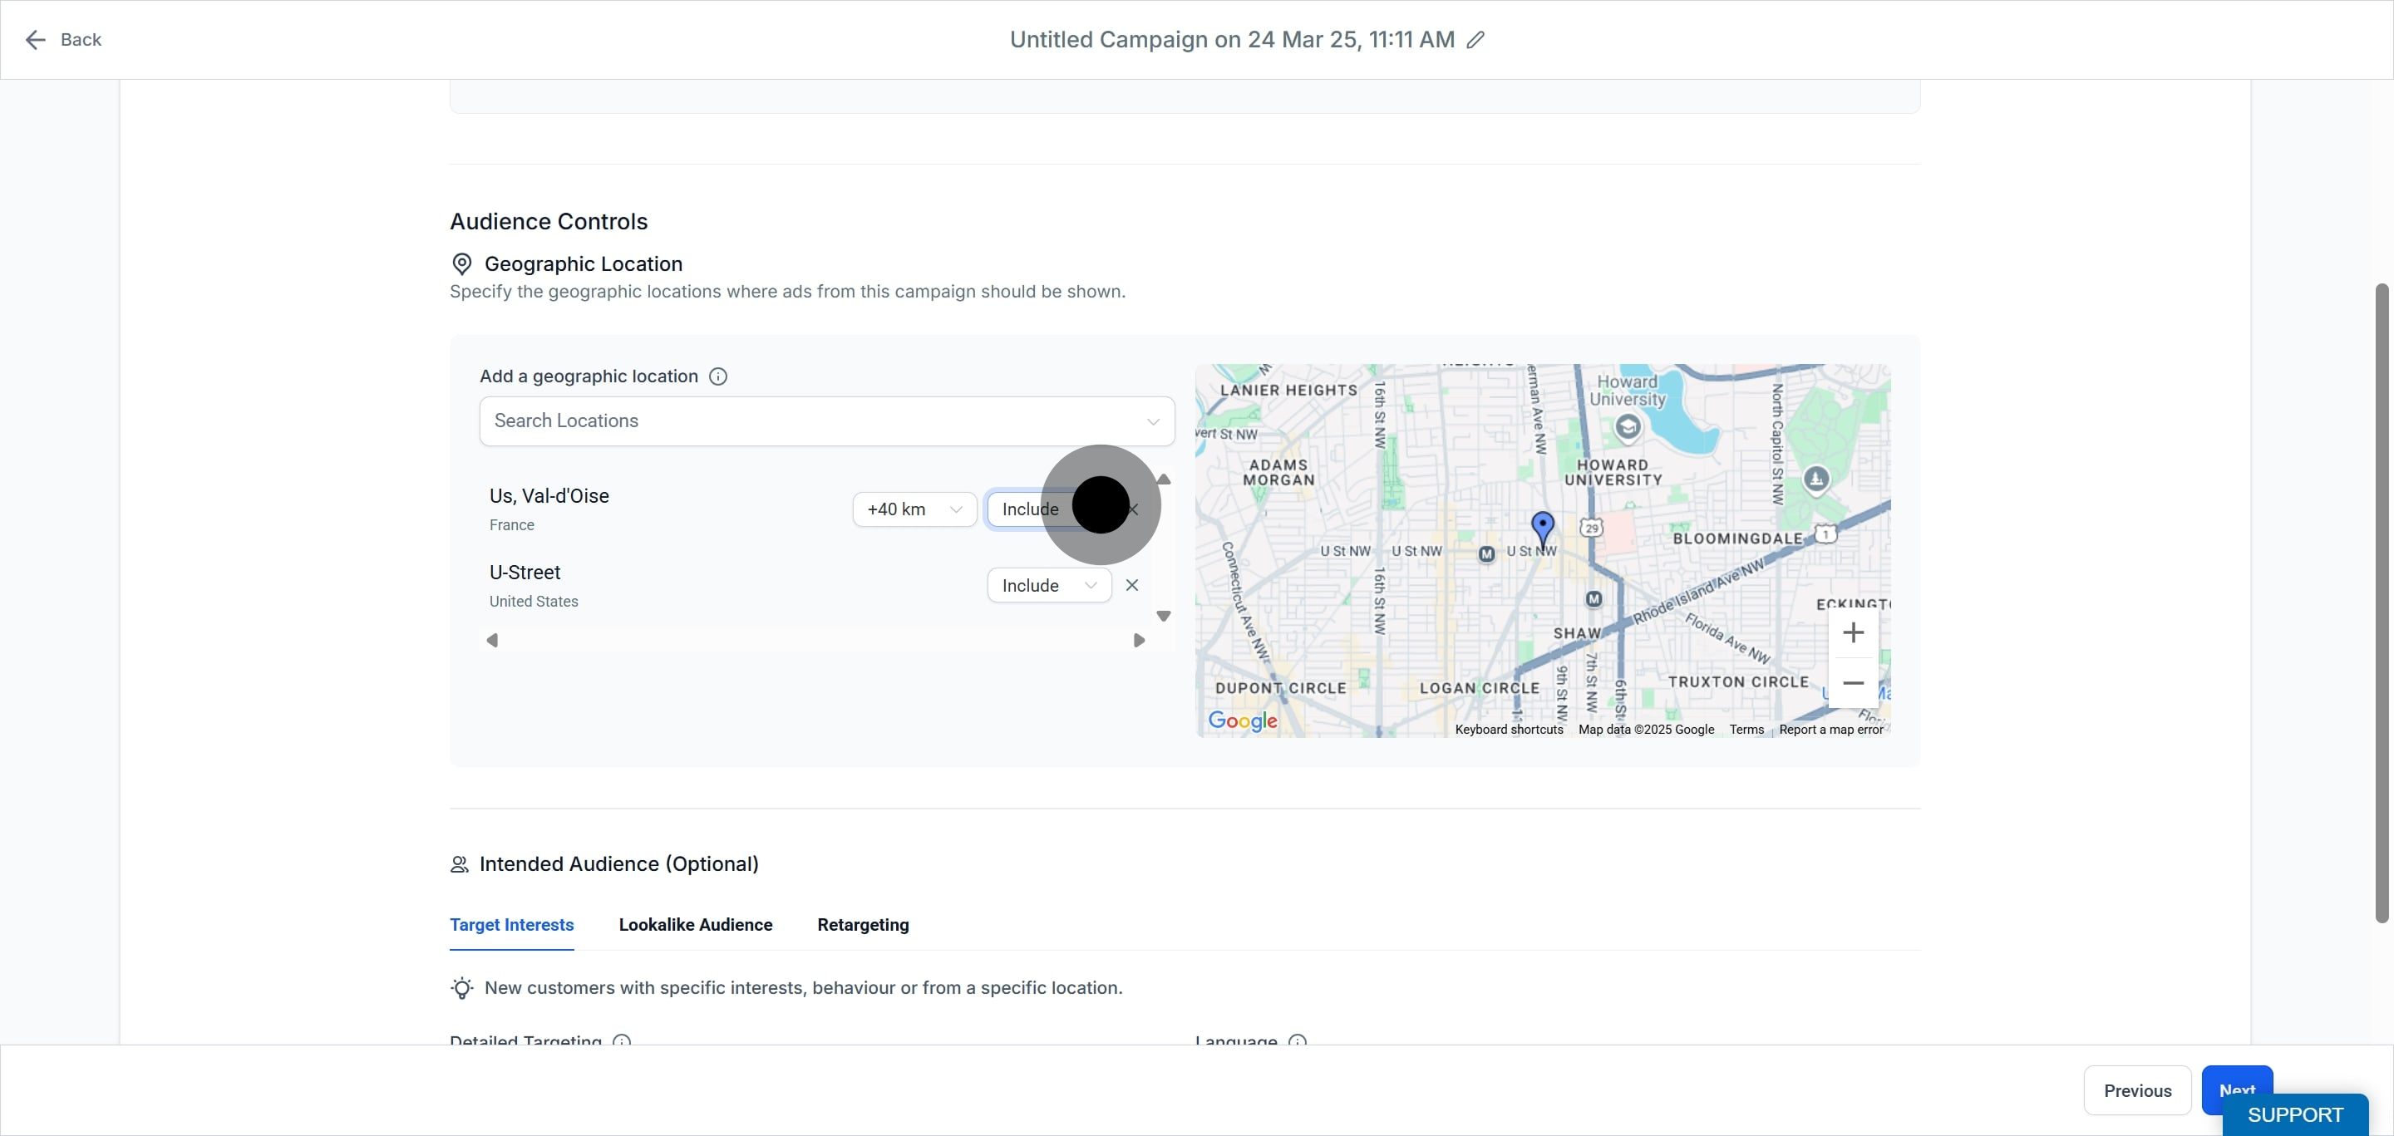Open the Search Locations combo box
2394x1136 pixels.
pyautogui.click(x=827, y=420)
